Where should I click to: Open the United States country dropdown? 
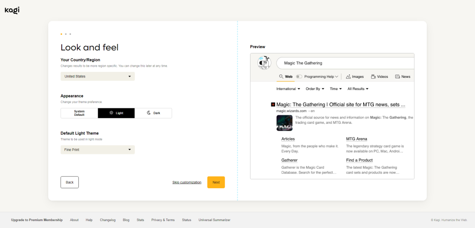[97, 76]
